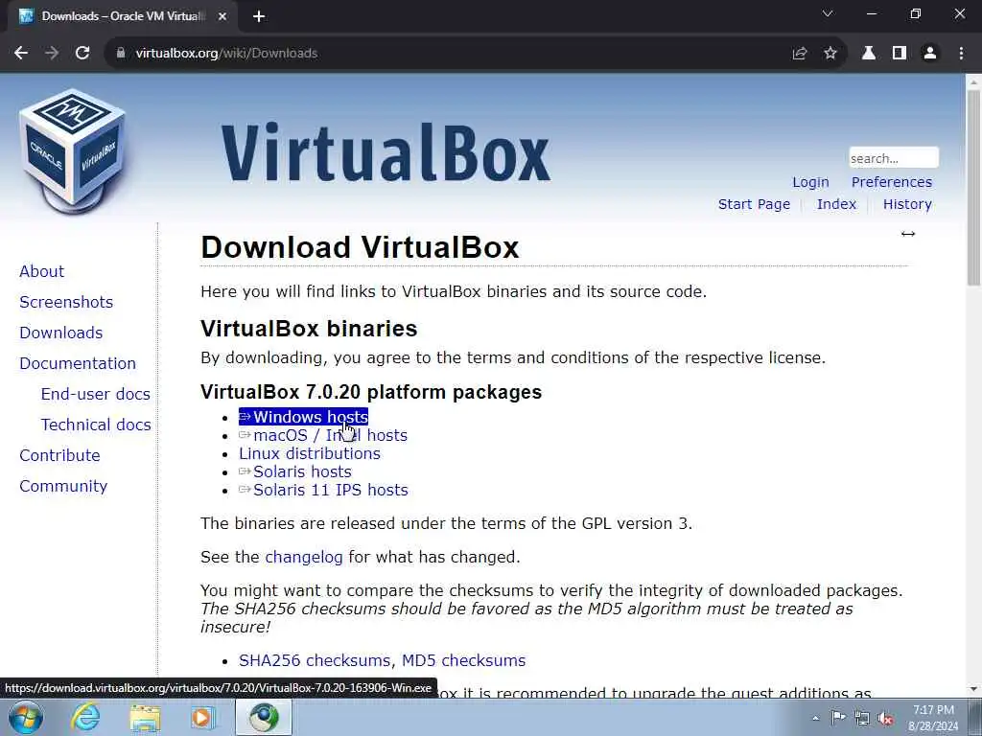Open the Chrome Labs flask icon

869,54
